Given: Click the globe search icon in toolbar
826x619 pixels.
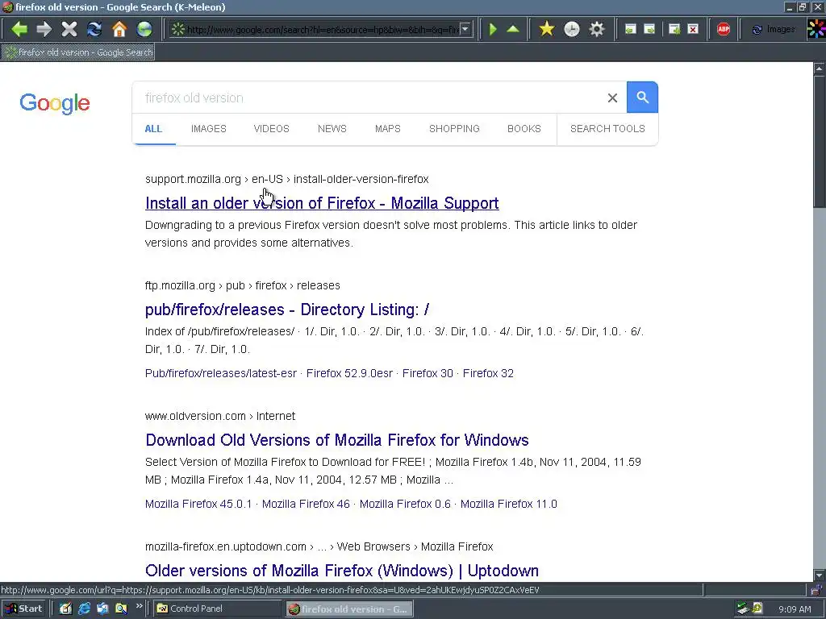Looking at the screenshot, I should pyautogui.click(x=144, y=29).
